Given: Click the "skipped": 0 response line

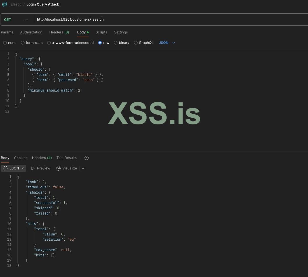Looking at the screenshot, I should tap(47, 208).
